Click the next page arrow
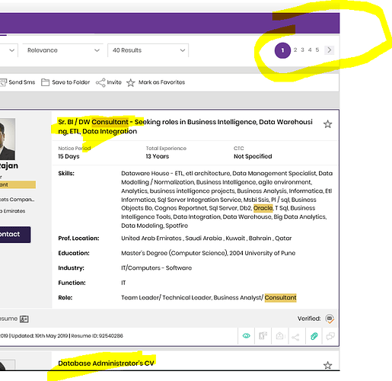 pyautogui.click(x=330, y=50)
